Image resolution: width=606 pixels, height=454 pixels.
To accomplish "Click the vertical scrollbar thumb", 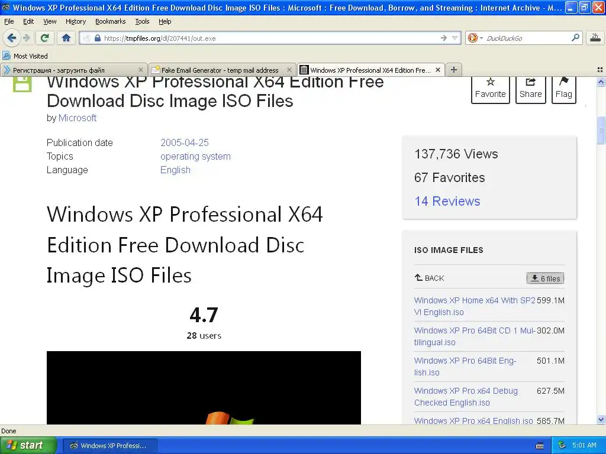I will click(x=601, y=130).
